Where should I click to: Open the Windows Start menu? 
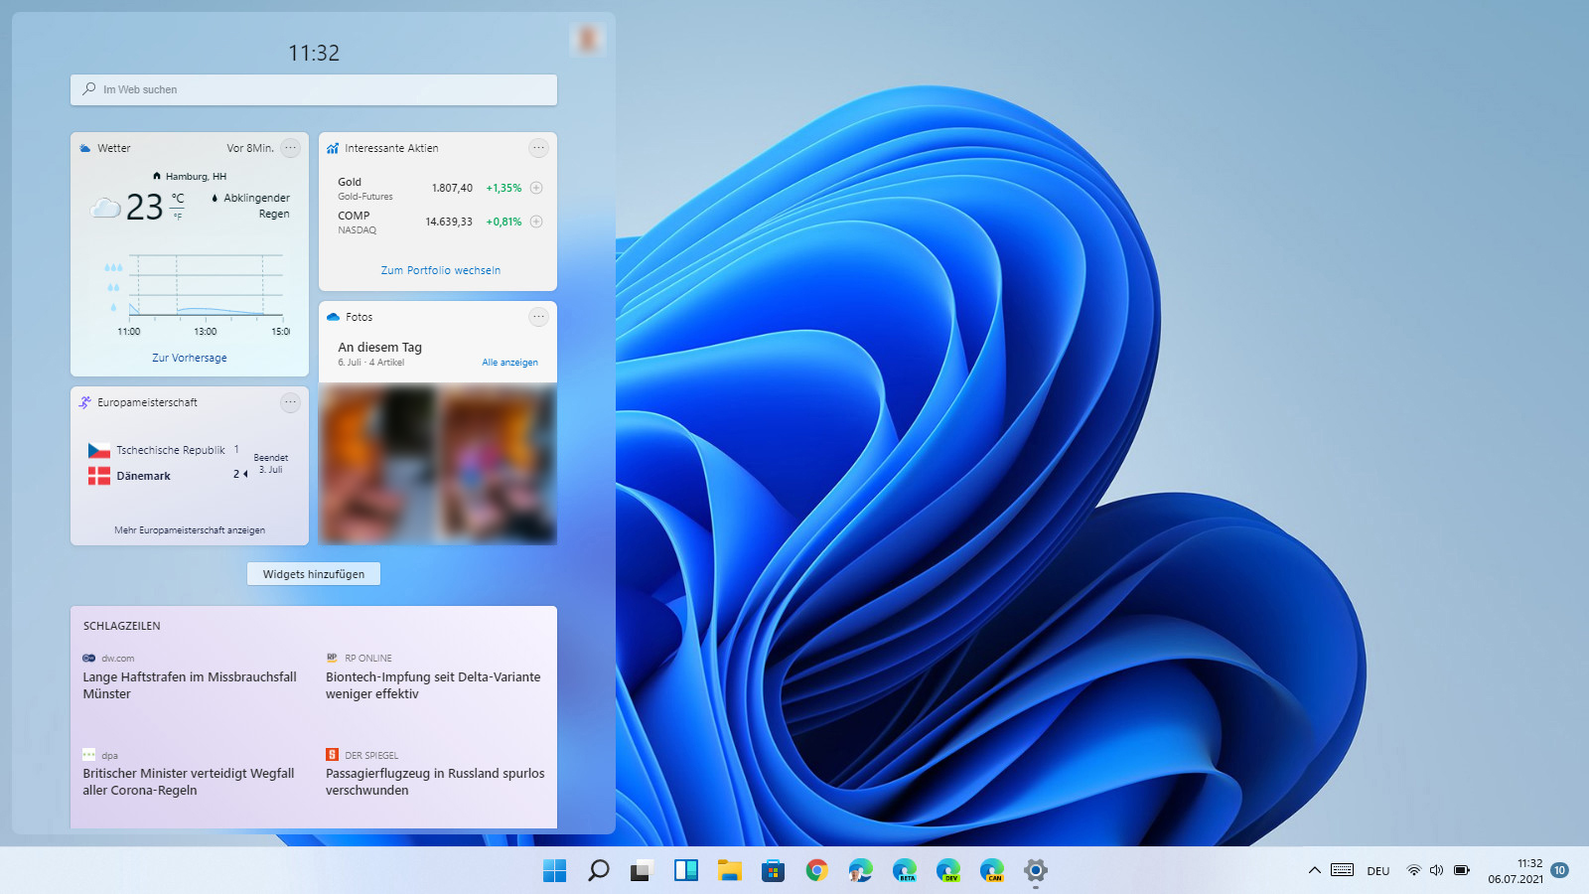point(554,871)
